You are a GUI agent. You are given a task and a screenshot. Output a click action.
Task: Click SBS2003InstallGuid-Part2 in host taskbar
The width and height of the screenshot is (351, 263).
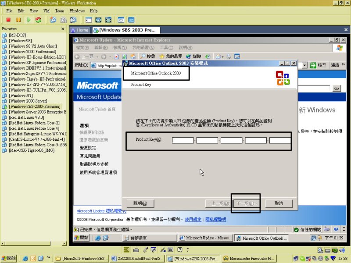tap(137, 259)
